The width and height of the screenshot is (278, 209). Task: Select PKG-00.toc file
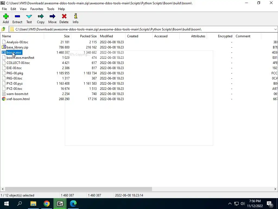(14, 78)
